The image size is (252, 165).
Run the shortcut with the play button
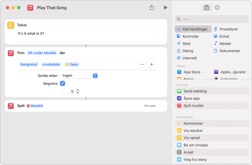[166, 8]
